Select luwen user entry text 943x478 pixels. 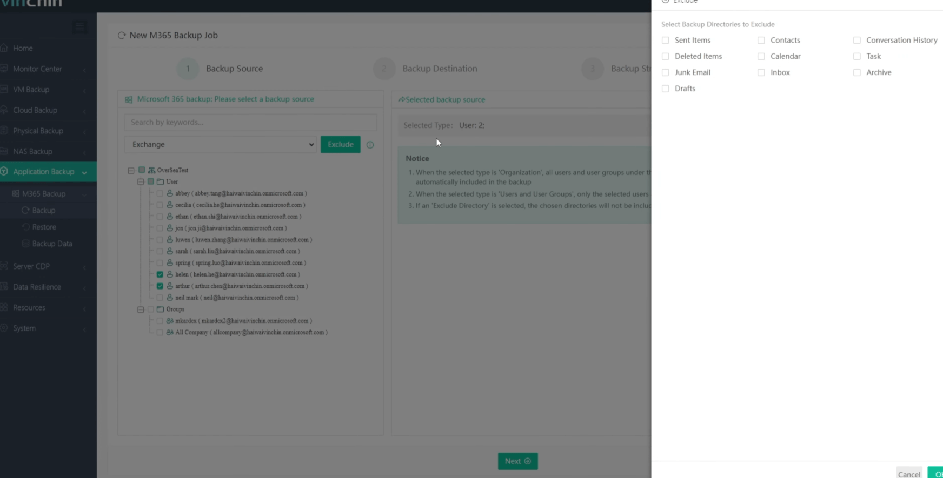pos(243,240)
